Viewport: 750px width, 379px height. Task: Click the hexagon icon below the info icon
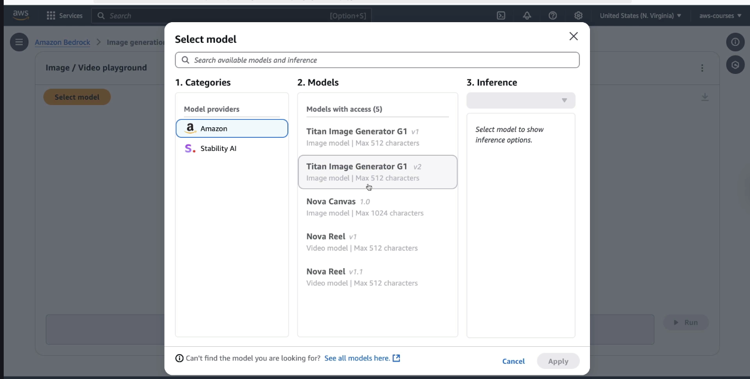[735, 65]
